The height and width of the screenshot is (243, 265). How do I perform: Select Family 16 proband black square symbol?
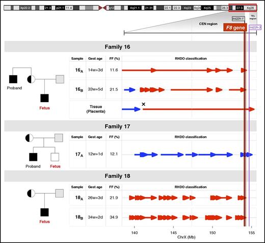pos(13,79)
